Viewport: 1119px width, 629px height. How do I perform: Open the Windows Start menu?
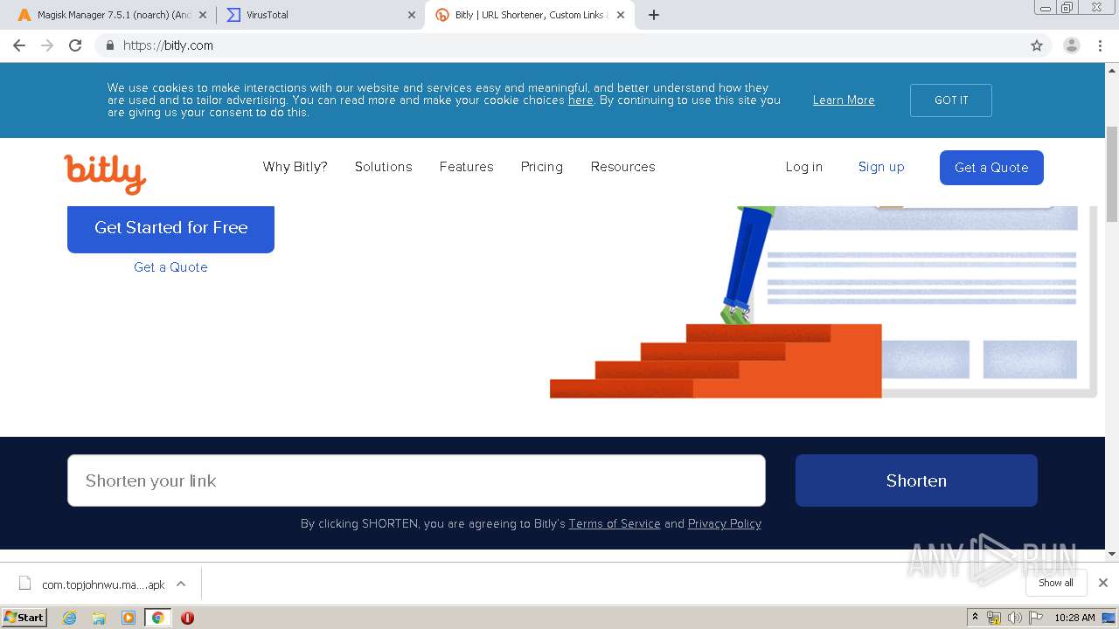24,617
